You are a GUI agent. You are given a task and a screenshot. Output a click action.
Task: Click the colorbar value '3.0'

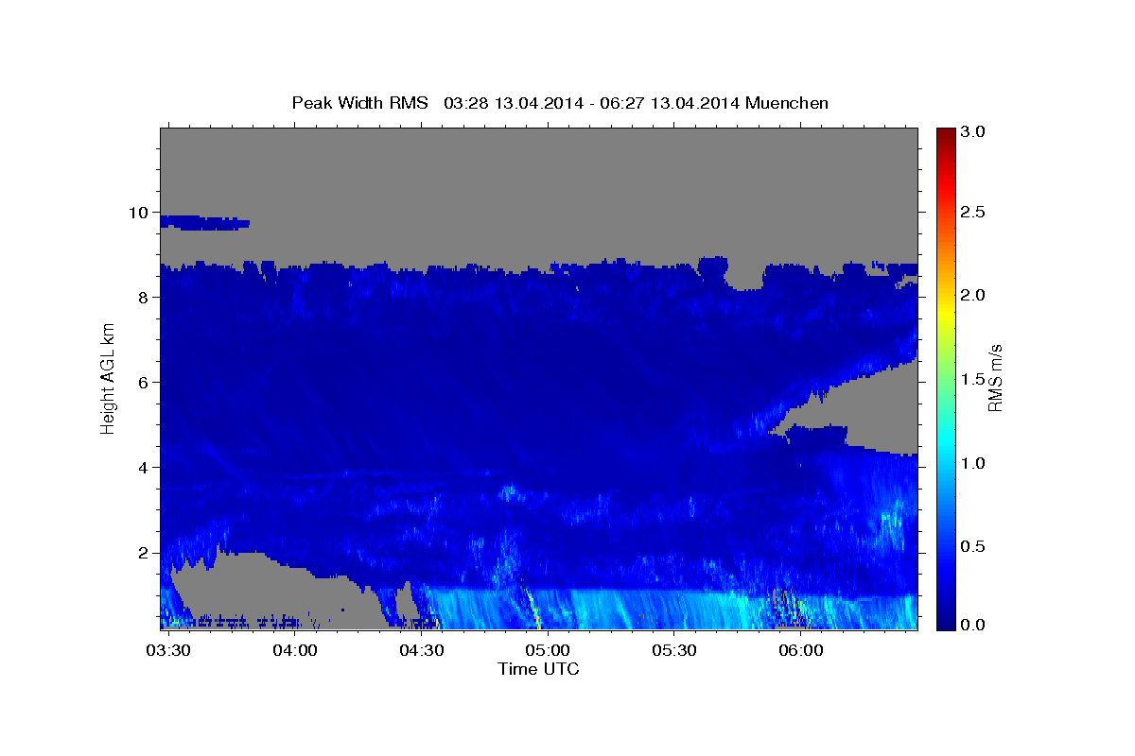click(x=972, y=132)
